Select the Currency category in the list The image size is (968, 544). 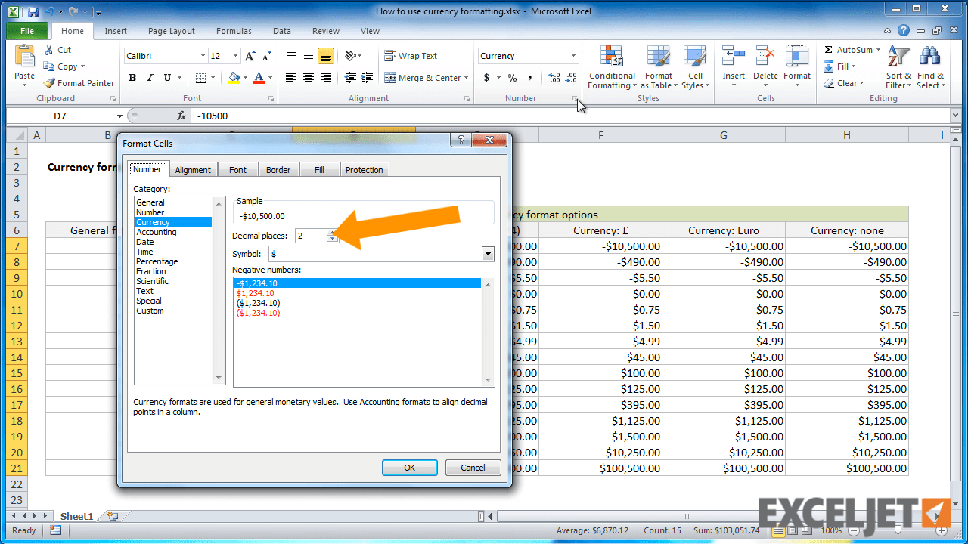tap(154, 221)
